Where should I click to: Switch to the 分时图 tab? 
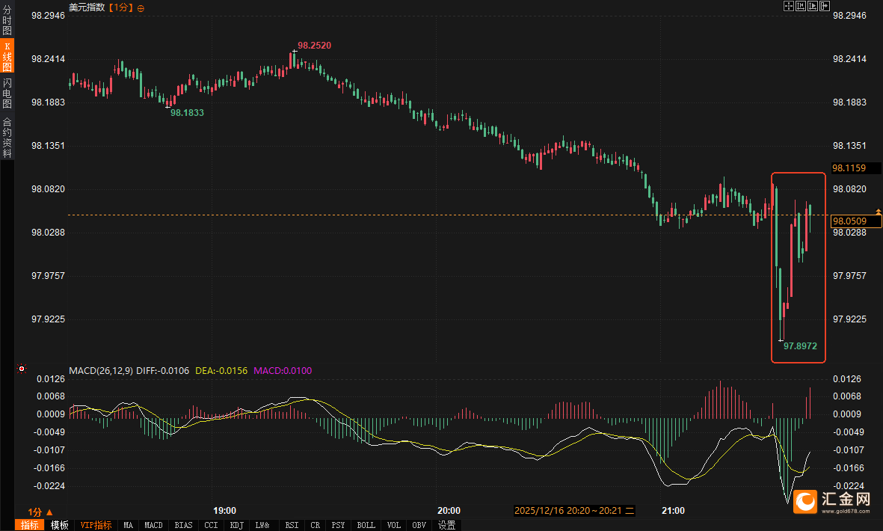pyautogui.click(x=7, y=21)
